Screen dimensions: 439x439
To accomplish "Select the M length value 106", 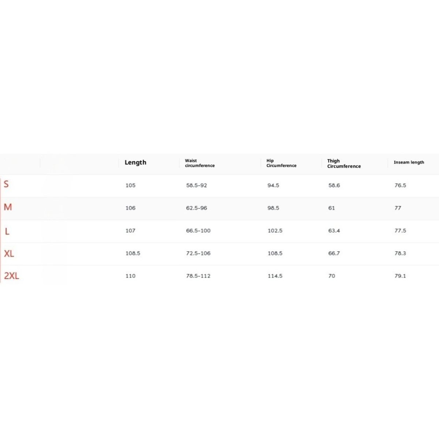I will coord(130,208).
